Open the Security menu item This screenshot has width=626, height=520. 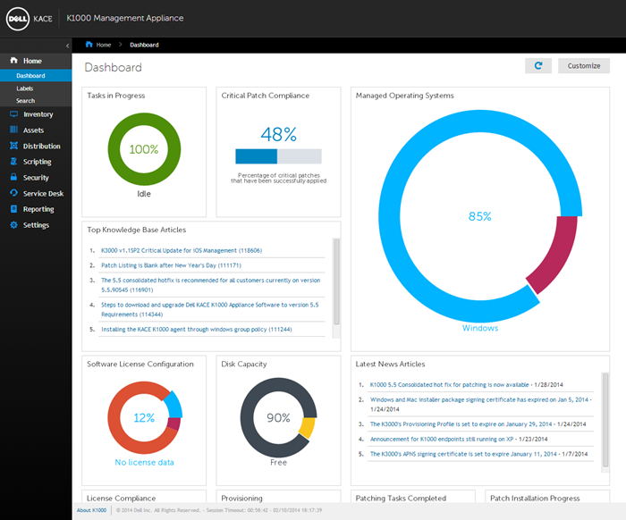coord(36,178)
